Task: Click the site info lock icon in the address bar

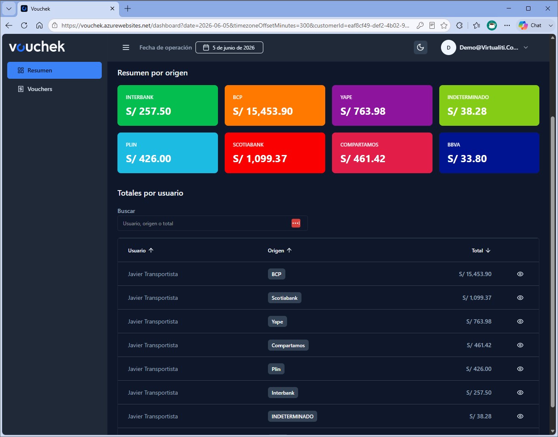Action: pyautogui.click(x=55, y=25)
